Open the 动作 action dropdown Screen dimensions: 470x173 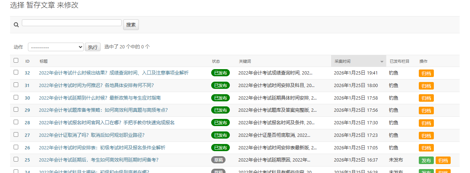click(55, 47)
